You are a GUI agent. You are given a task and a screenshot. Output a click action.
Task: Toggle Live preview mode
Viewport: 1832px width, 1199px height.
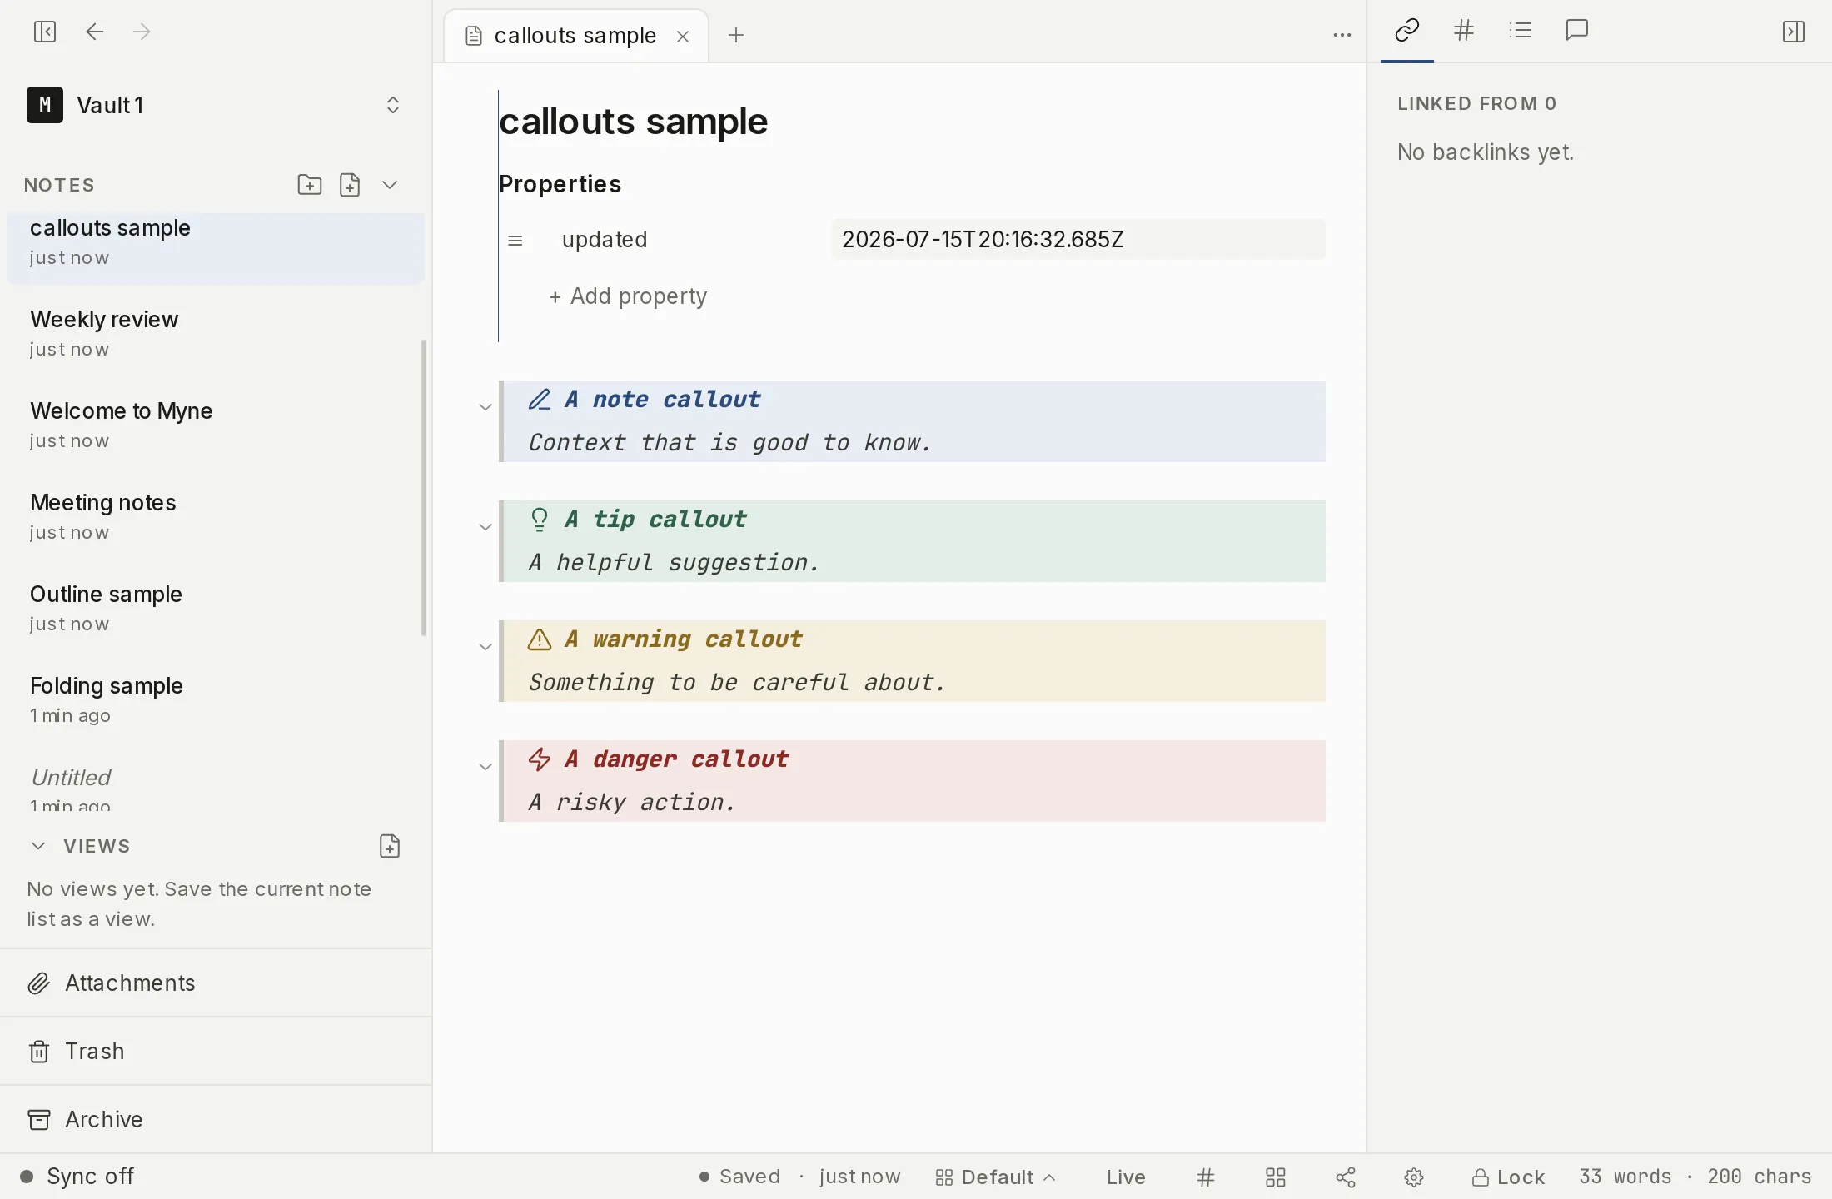point(1126,1177)
